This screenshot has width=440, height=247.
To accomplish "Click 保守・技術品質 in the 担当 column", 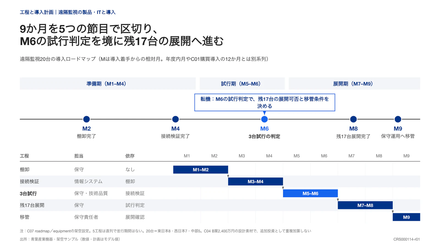I will click(91, 193).
